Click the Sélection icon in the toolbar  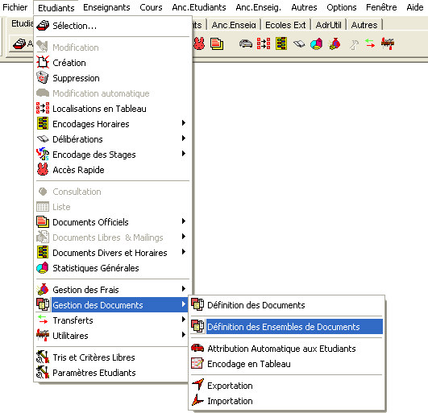[19, 43]
